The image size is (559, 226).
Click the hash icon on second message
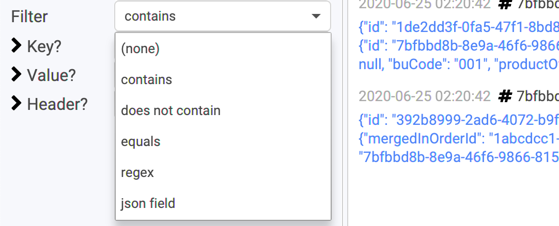click(505, 96)
